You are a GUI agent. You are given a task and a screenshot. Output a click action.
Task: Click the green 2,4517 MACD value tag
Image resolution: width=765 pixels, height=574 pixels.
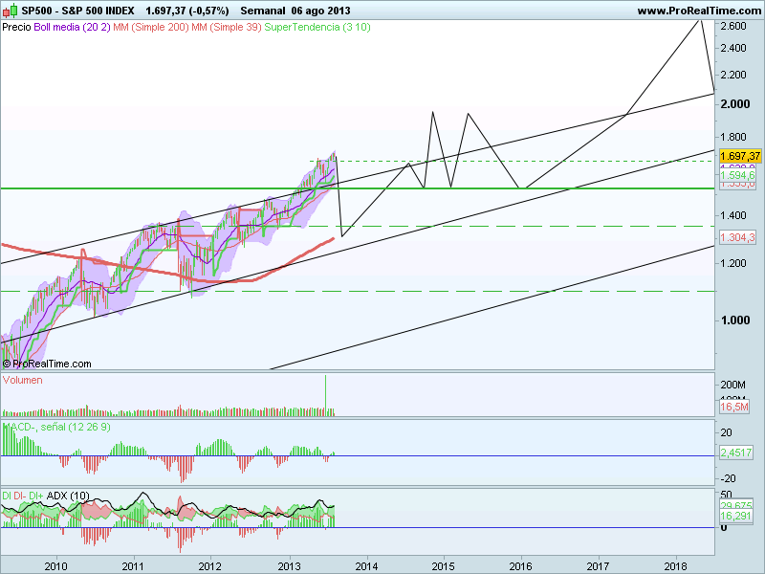click(x=736, y=453)
